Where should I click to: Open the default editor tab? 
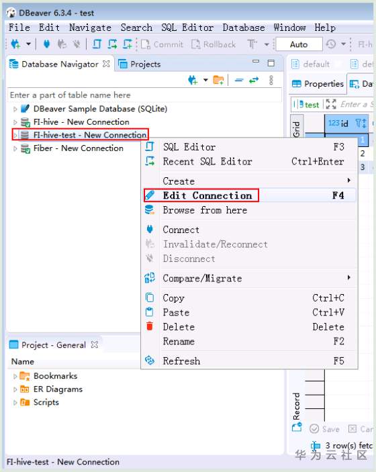tap(311, 64)
